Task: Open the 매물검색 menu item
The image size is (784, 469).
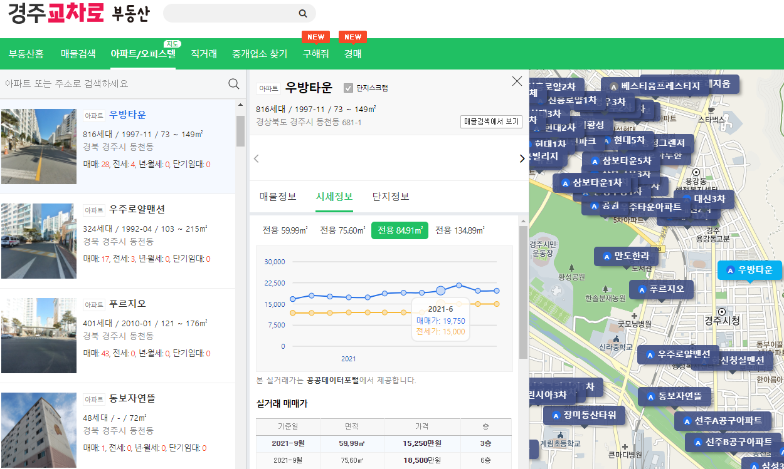Action: pos(77,54)
